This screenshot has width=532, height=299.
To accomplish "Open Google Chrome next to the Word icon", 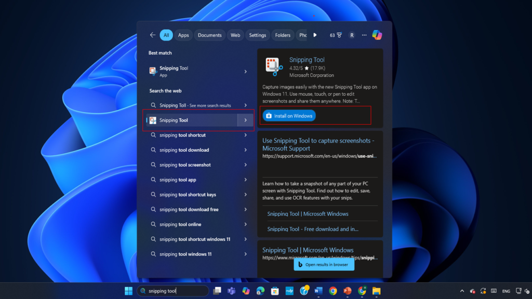I will (333, 291).
